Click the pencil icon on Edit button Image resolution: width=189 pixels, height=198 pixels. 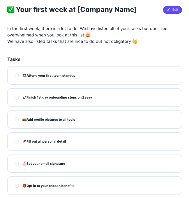pyautogui.click(x=169, y=10)
